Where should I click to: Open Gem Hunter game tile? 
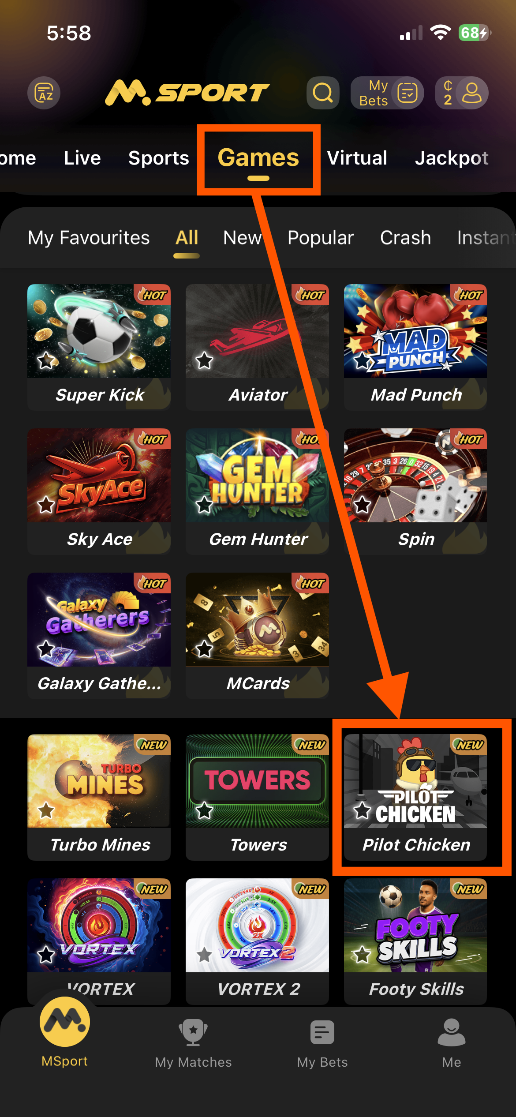(257, 491)
